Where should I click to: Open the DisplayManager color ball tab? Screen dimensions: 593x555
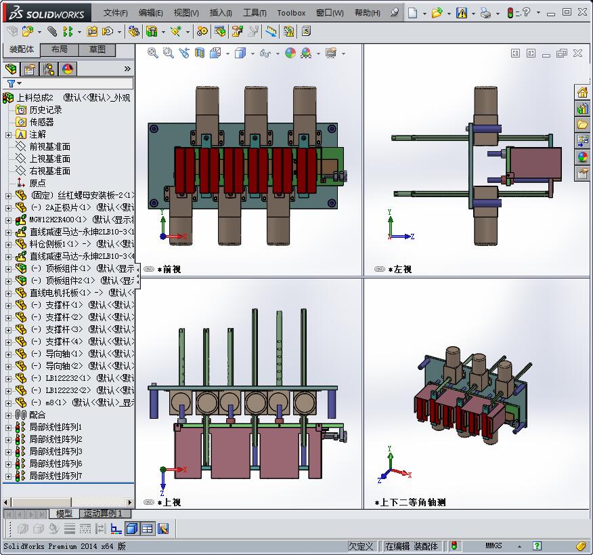click(68, 69)
